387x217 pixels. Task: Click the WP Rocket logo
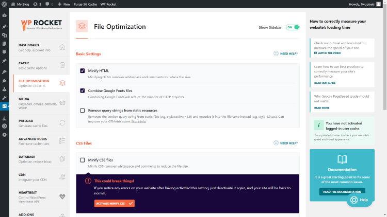(41, 25)
